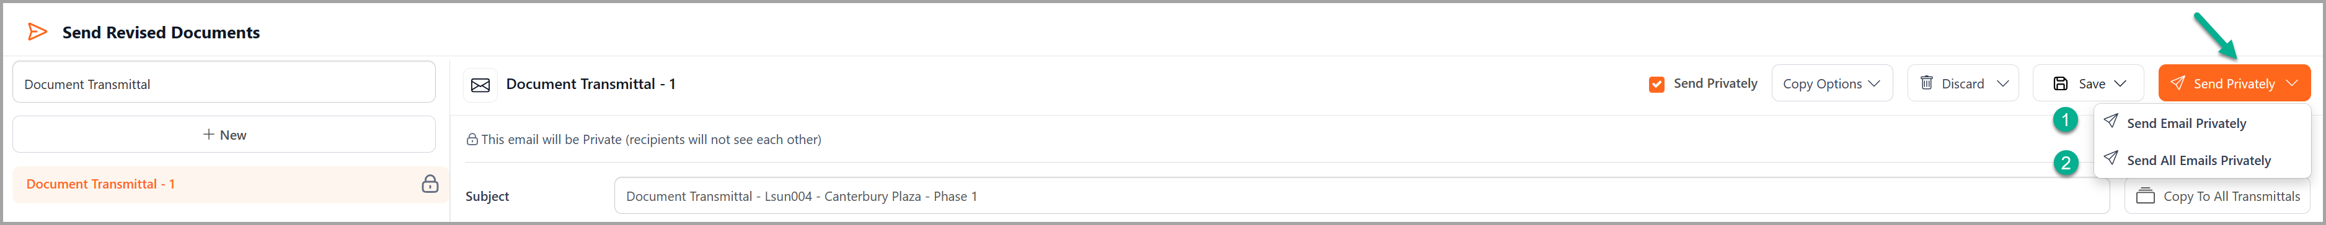
Task: Click the padlock icon on Document Transmittal - 1
Action: click(430, 184)
